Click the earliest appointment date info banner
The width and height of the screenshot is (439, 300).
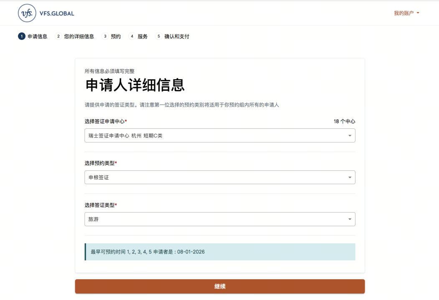click(x=219, y=252)
